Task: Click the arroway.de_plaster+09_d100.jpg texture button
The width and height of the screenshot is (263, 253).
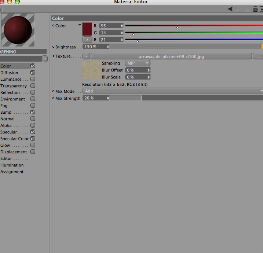Action: [x=171, y=56]
